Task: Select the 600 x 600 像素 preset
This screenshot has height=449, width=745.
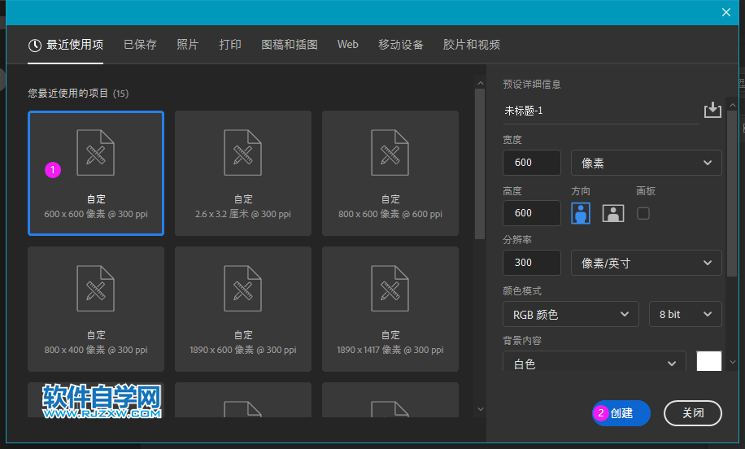Action: 96,173
